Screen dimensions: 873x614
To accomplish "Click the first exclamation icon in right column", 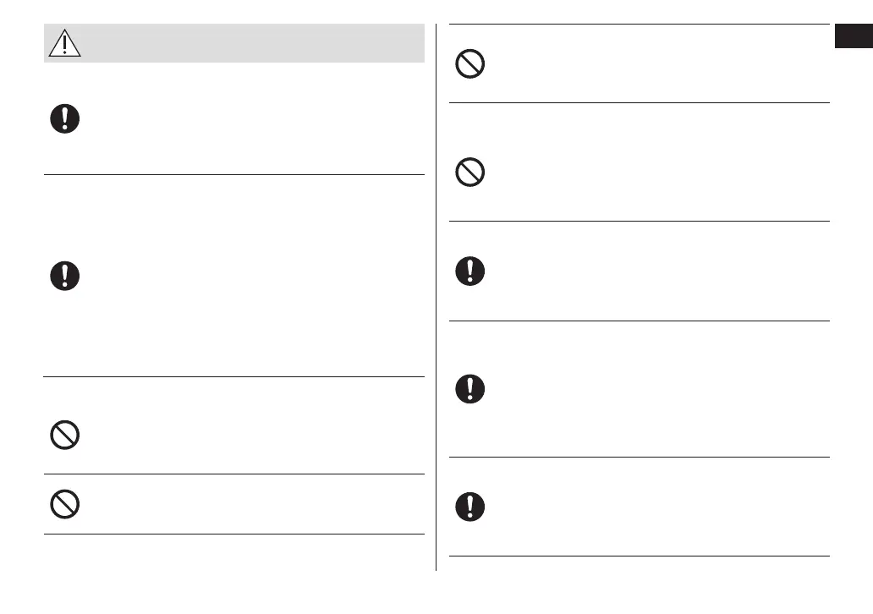I will (470, 271).
